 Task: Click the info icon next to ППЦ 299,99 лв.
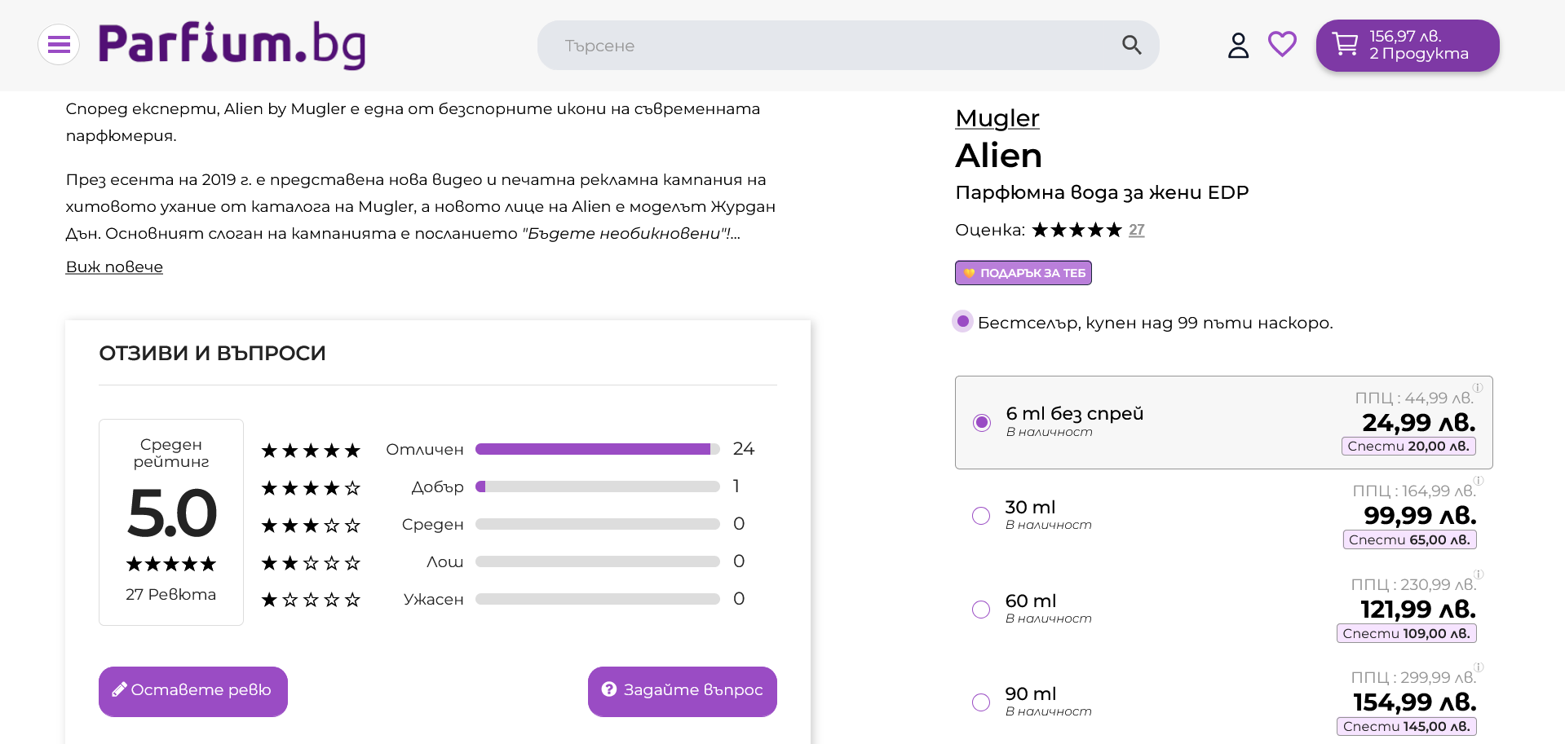tap(1479, 667)
